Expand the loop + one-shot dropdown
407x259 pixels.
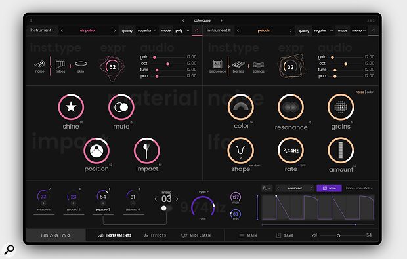[359, 188]
